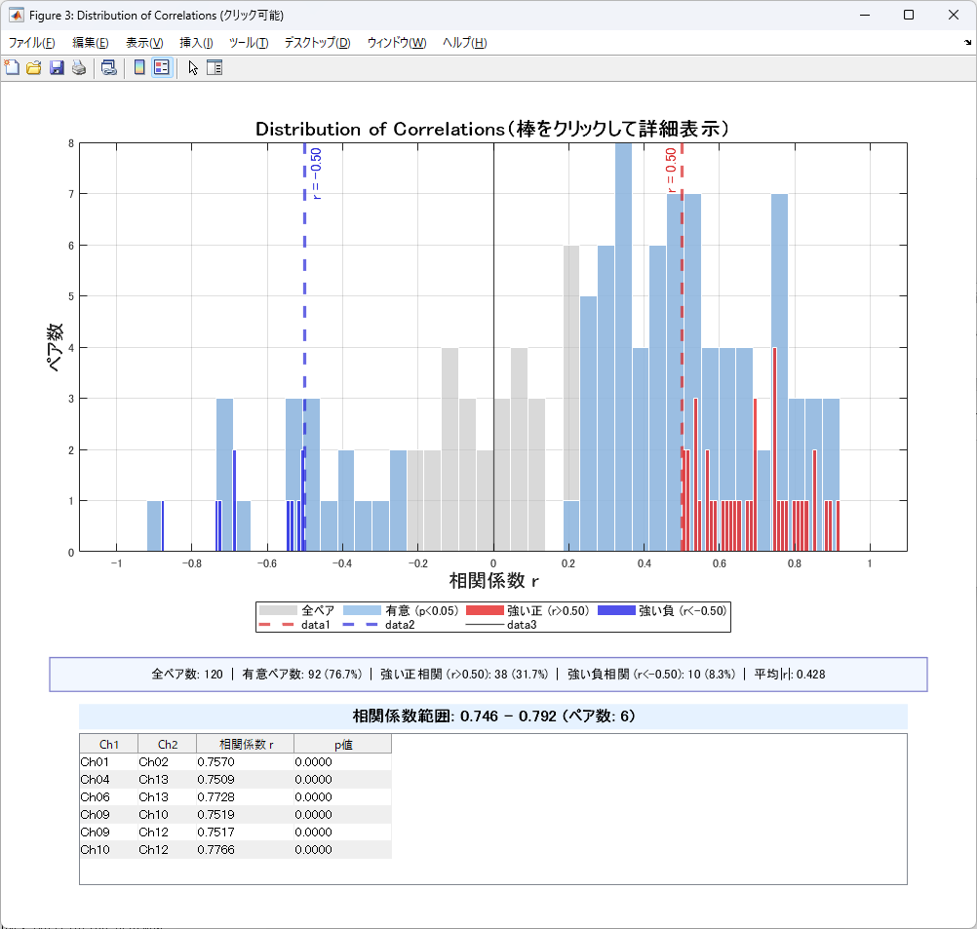The image size is (977, 929).
Task: Select the Edit Plot arrow tool
Action: pos(193,67)
